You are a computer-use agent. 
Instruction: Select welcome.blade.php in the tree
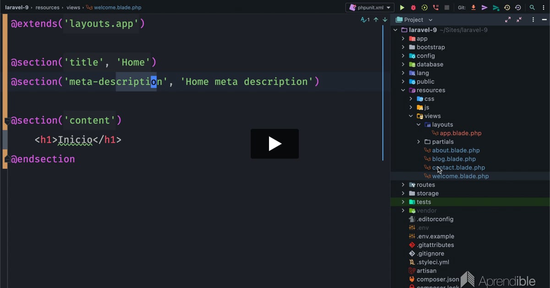pyautogui.click(x=461, y=176)
